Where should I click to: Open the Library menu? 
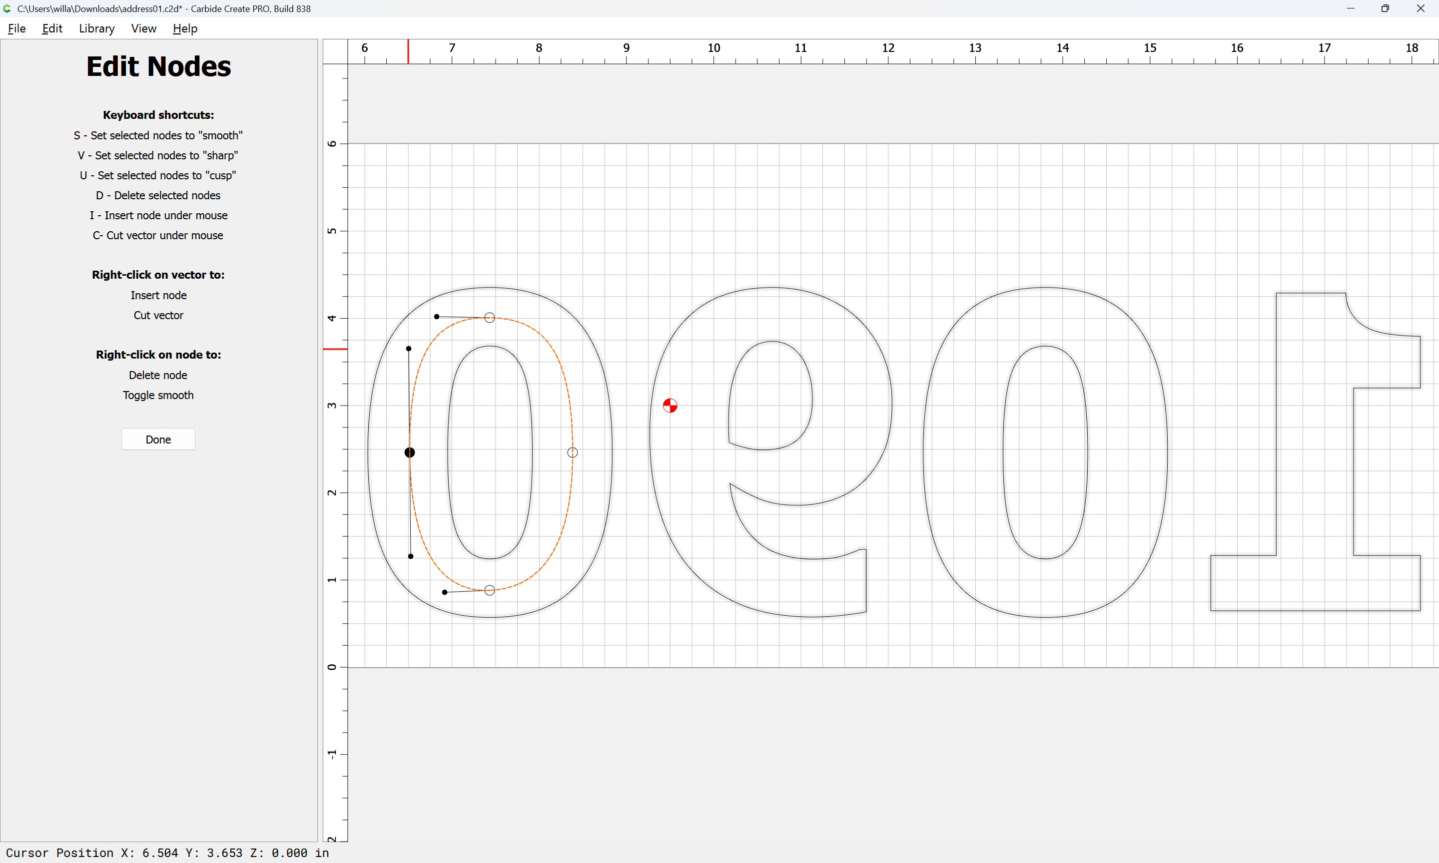pyautogui.click(x=96, y=28)
